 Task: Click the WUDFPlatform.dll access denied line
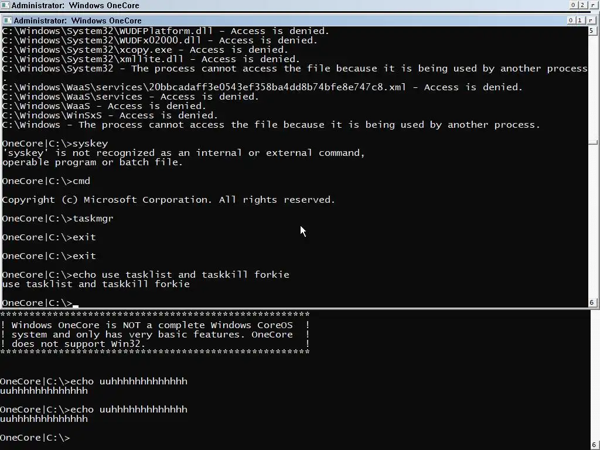166,31
